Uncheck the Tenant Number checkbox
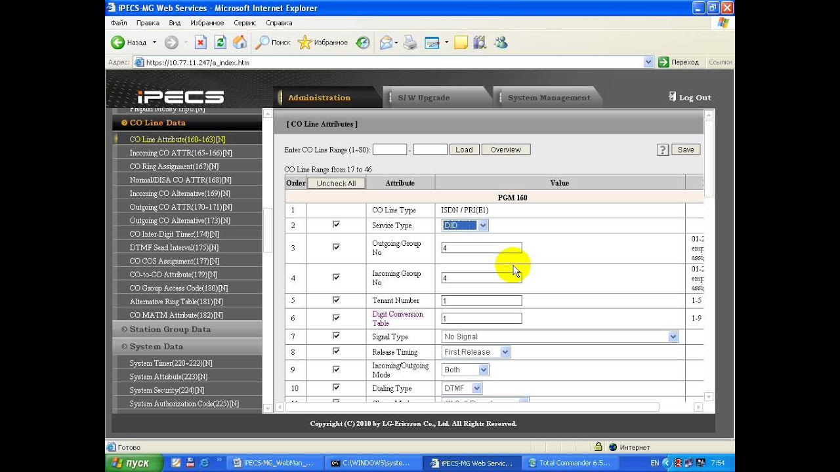 [336, 300]
